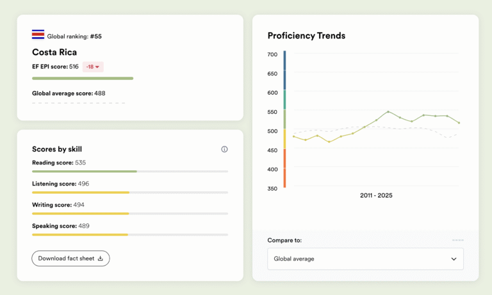Click the info icon beside Scores by skill
This screenshot has height=295, width=492.
click(x=224, y=149)
